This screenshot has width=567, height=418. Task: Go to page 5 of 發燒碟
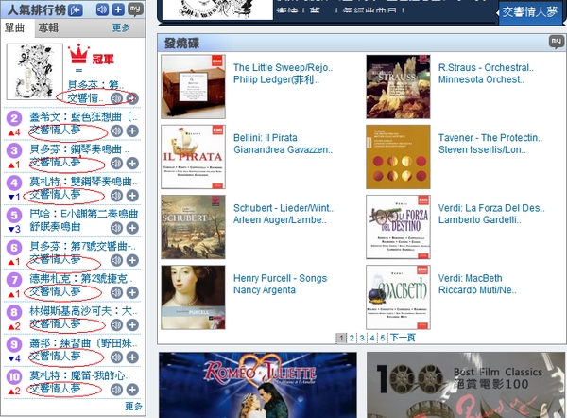pos(382,338)
